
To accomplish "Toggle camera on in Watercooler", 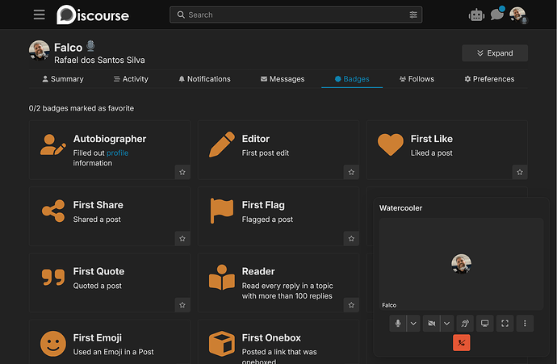I will 431,323.
